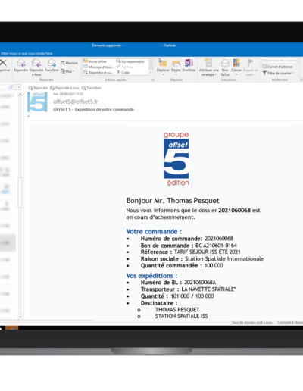This screenshot has width=303, height=391.
Task: Click the Dites-nous ce que vous voulez faire box
Action: (x=27, y=53)
